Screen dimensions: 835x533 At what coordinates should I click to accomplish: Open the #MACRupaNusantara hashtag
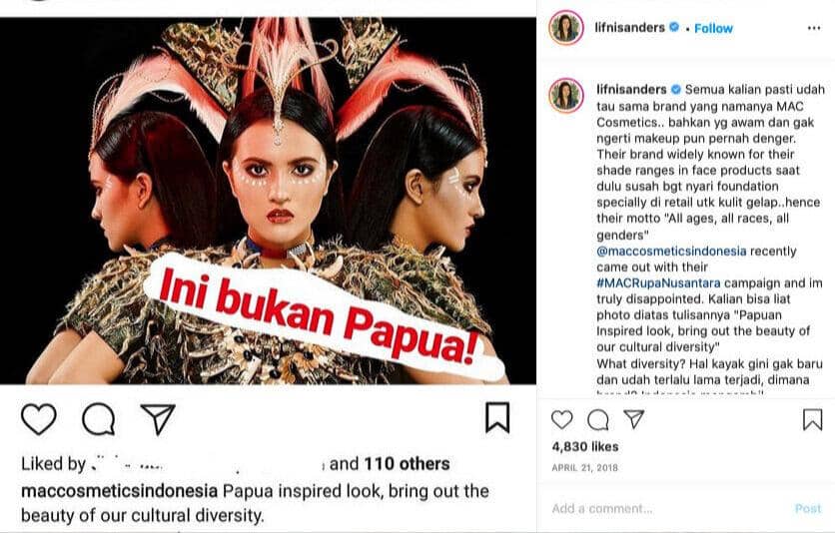pos(658,283)
